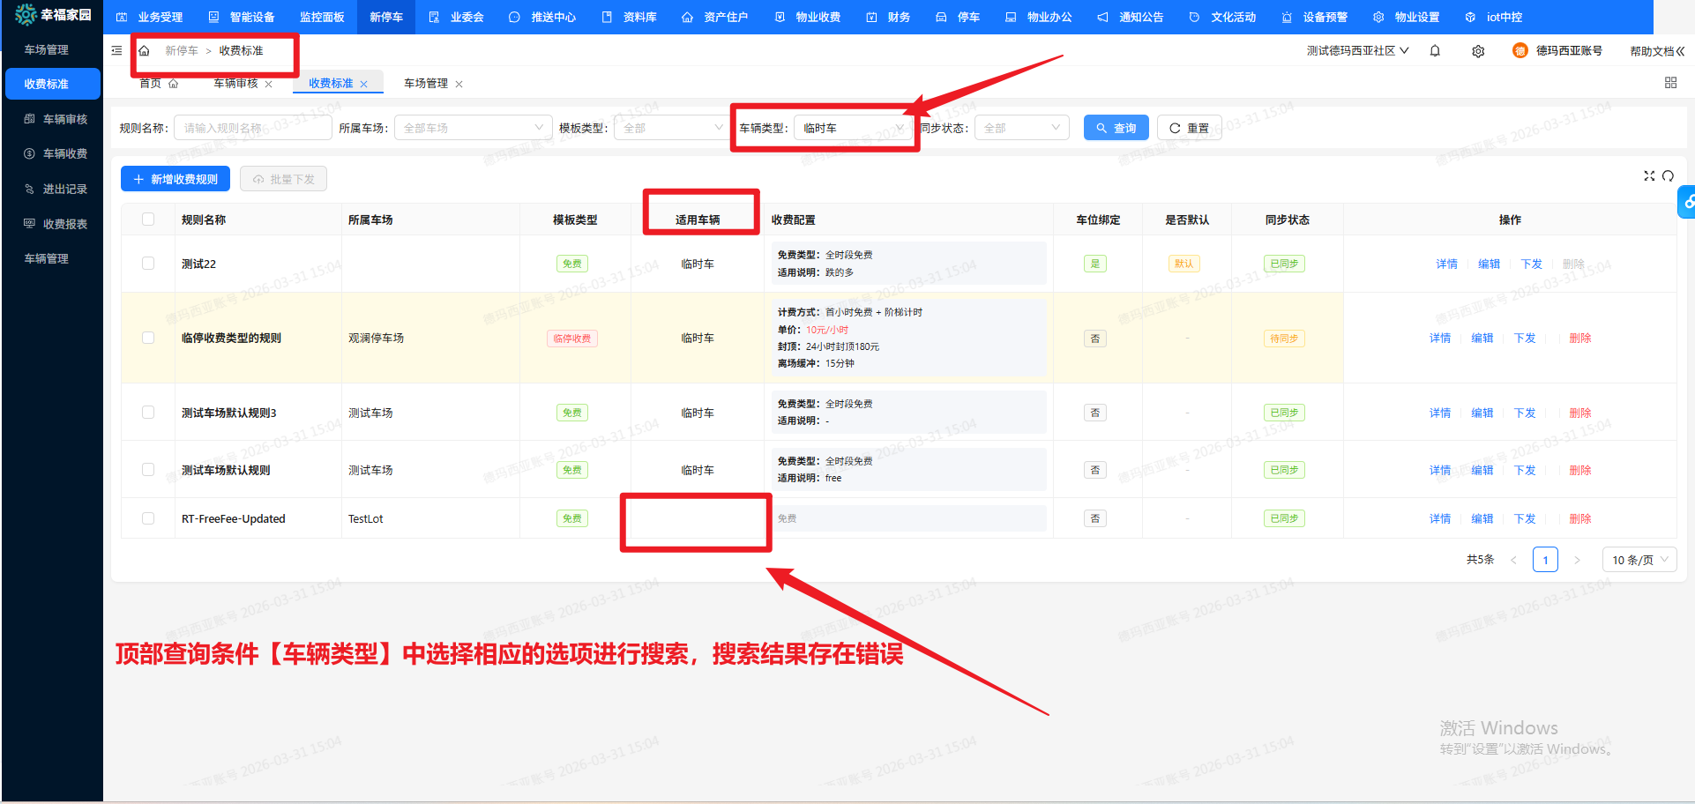
Task: Open the 10条/页 page size selector
Action: 1639,560
